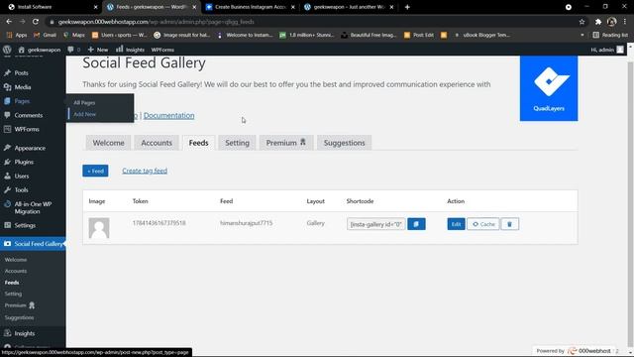Expand hidden bookmarks dropdown arrow
Screen dimensions: 634x357
click(582, 36)
